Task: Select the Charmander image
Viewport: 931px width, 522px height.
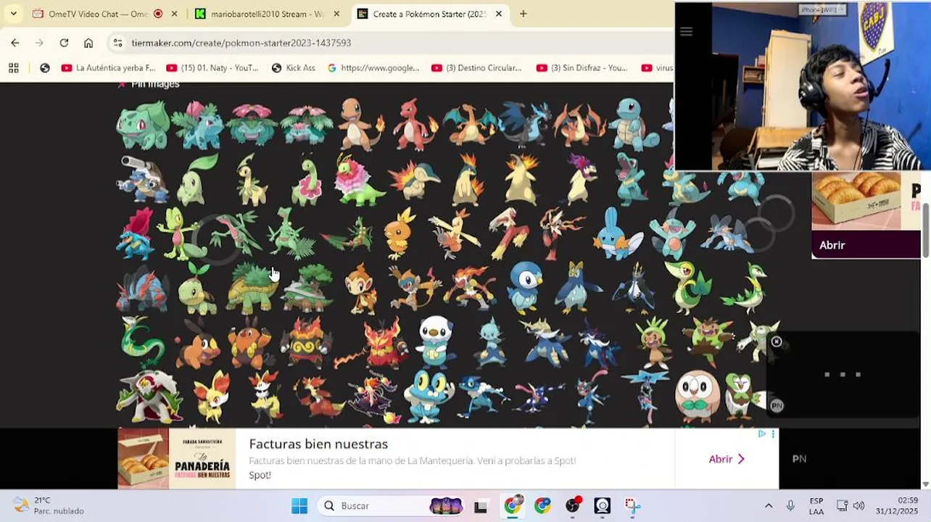Action: [x=360, y=125]
